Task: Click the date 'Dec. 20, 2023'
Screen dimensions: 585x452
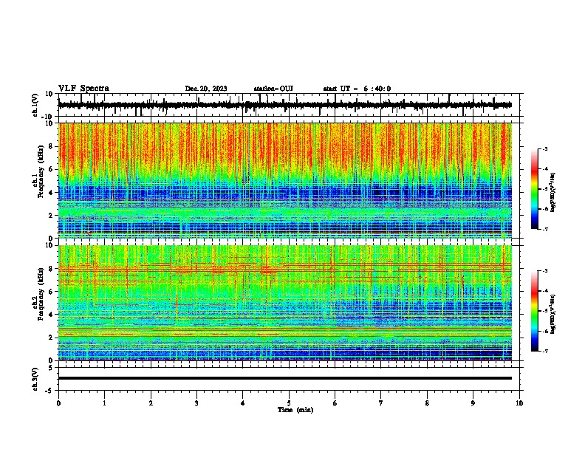Action: pos(206,89)
